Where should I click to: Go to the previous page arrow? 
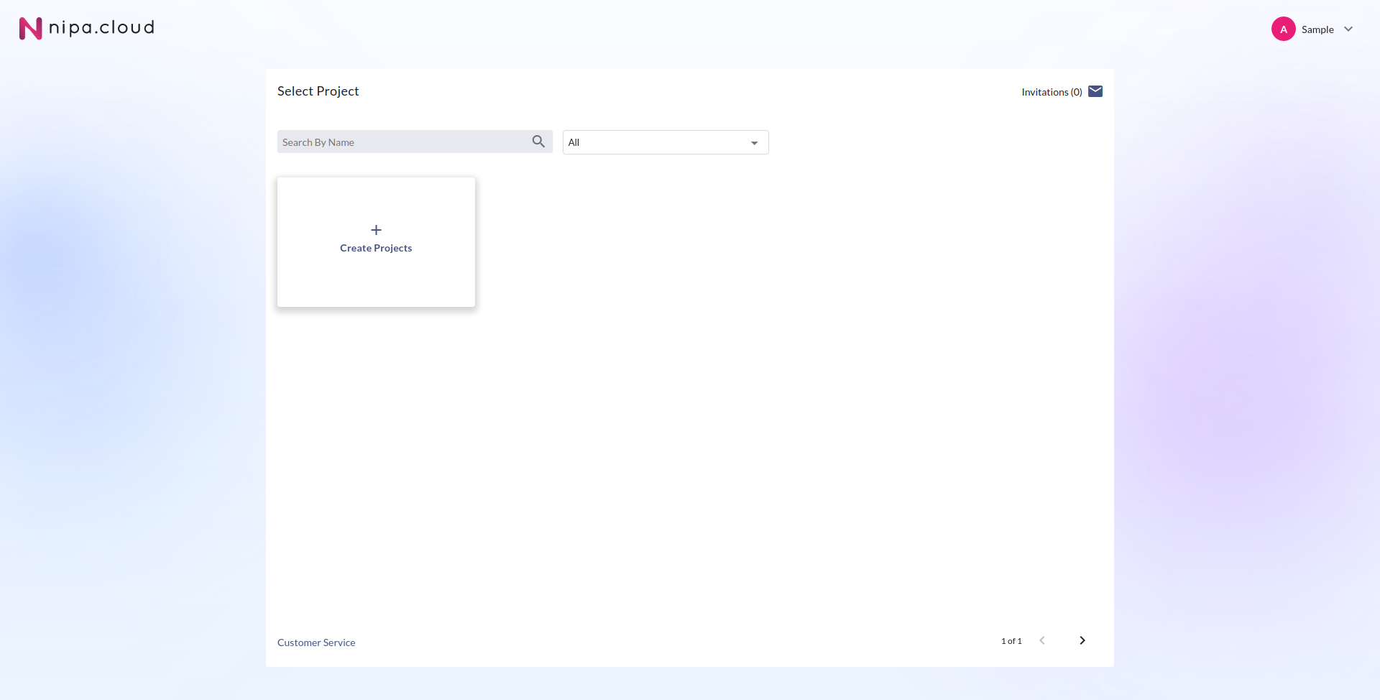click(1042, 640)
